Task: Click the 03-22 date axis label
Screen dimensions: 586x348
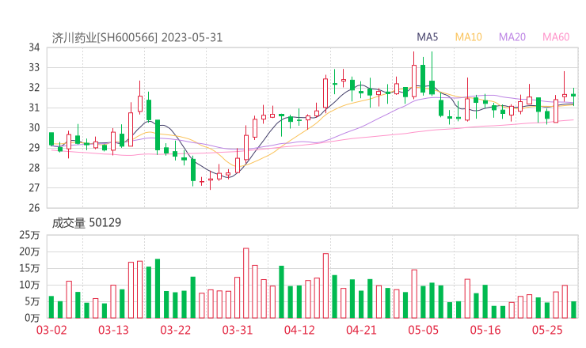Action: (x=175, y=330)
